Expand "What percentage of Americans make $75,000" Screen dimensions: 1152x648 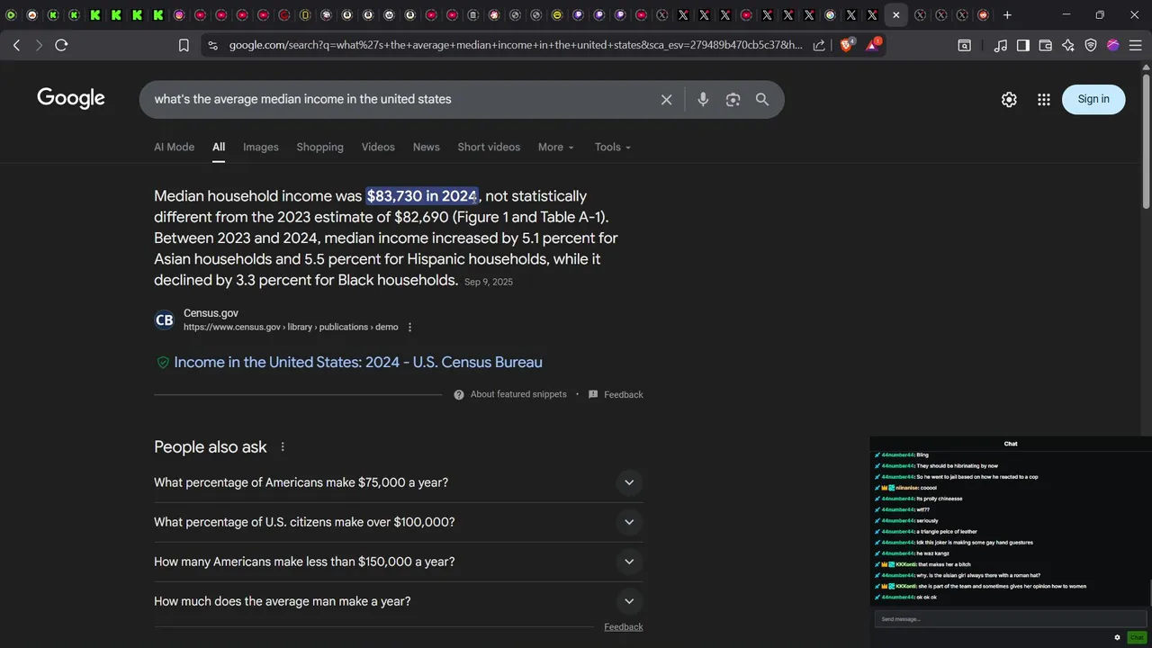pyautogui.click(x=398, y=482)
